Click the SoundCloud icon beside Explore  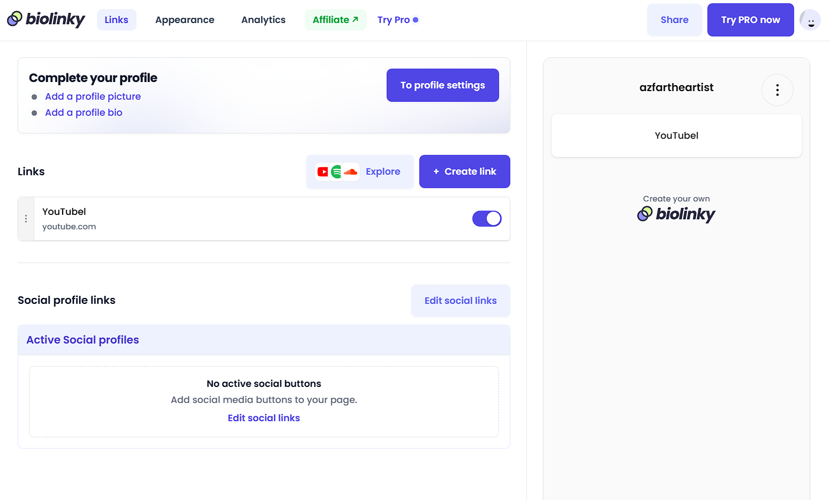pos(351,171)
